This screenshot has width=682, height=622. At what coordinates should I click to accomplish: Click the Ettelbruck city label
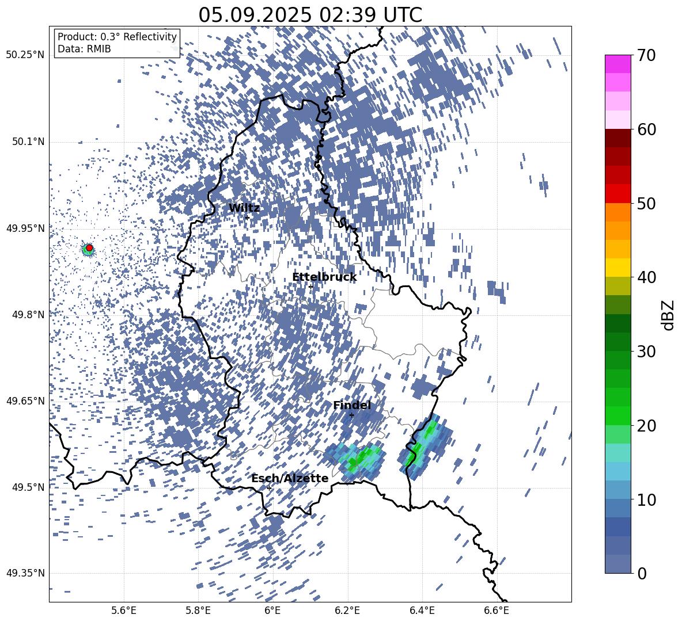point(324,277)
